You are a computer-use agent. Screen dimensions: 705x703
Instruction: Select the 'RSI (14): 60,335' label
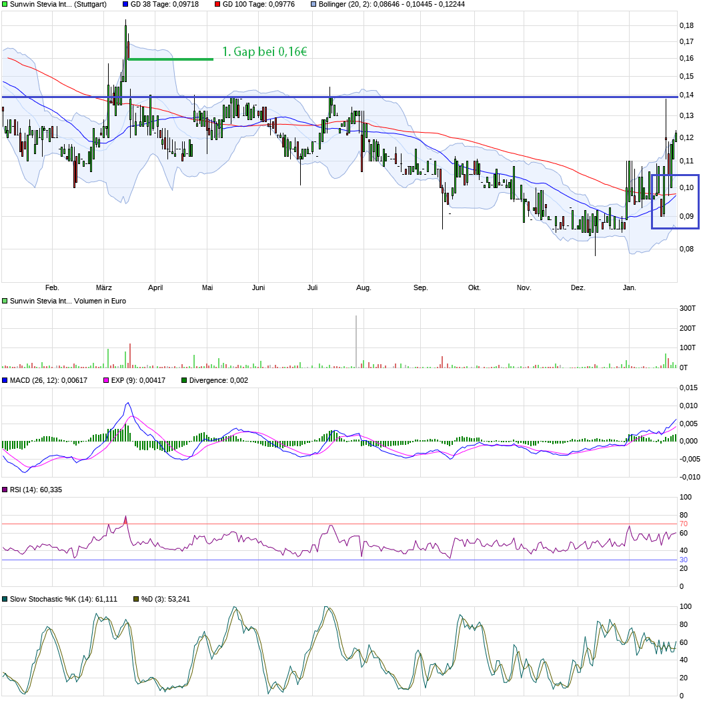click(36, 490)
